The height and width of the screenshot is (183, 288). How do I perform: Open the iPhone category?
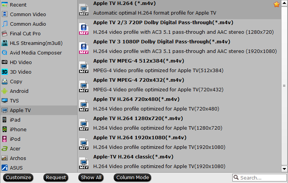(38, 129)
